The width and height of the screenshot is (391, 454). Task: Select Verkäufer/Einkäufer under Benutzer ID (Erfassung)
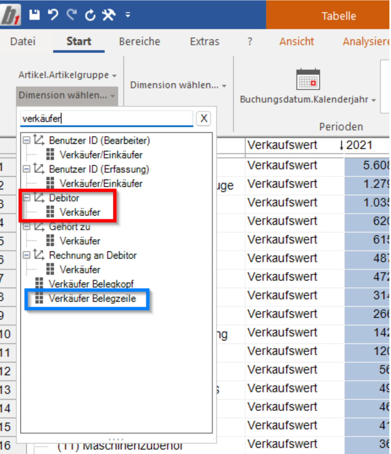click(101, 183)
